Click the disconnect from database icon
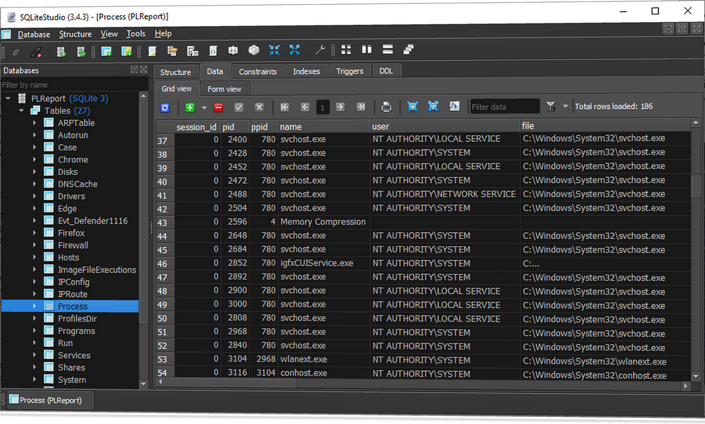The width and height of the screenshot is (705, 424). point(36,52)
